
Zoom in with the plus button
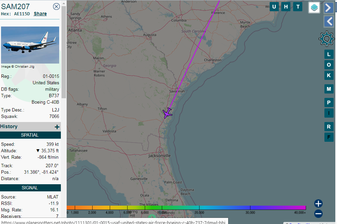click(318, 204)
